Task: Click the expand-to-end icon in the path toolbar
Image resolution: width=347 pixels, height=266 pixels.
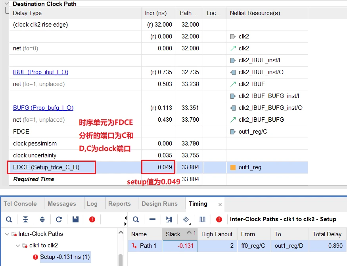Action: pos(169,220)
